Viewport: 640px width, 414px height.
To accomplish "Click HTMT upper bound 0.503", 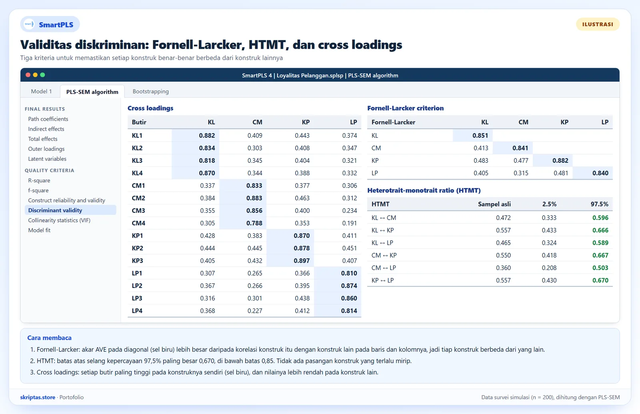I will [x=600, y=268].
